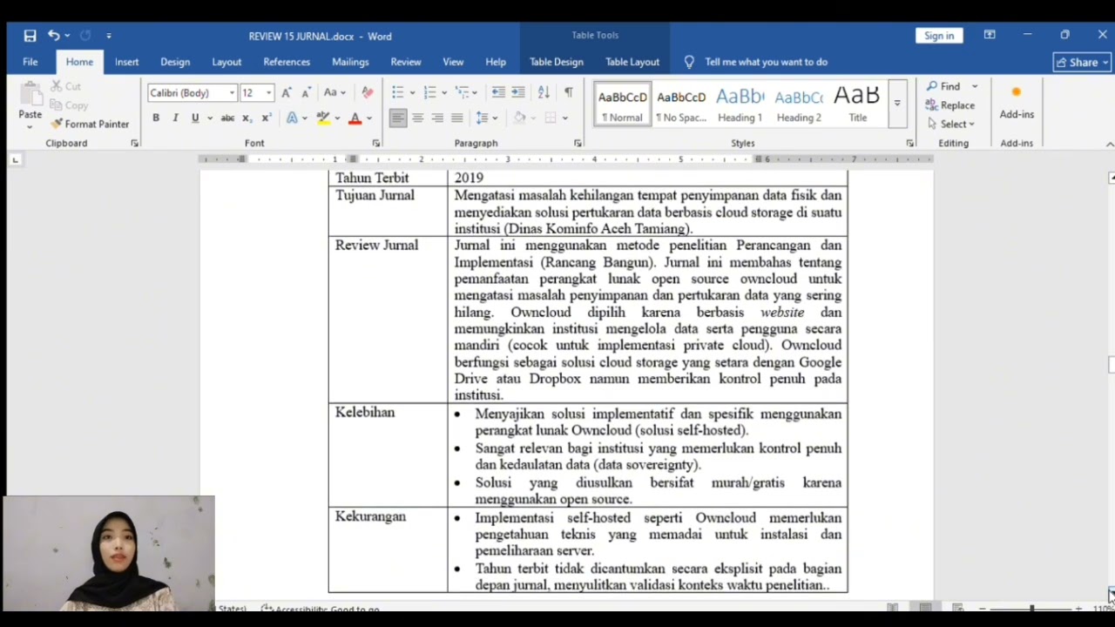
Task: Open the underline style dropdown arrow
Action: pos(210,118)
